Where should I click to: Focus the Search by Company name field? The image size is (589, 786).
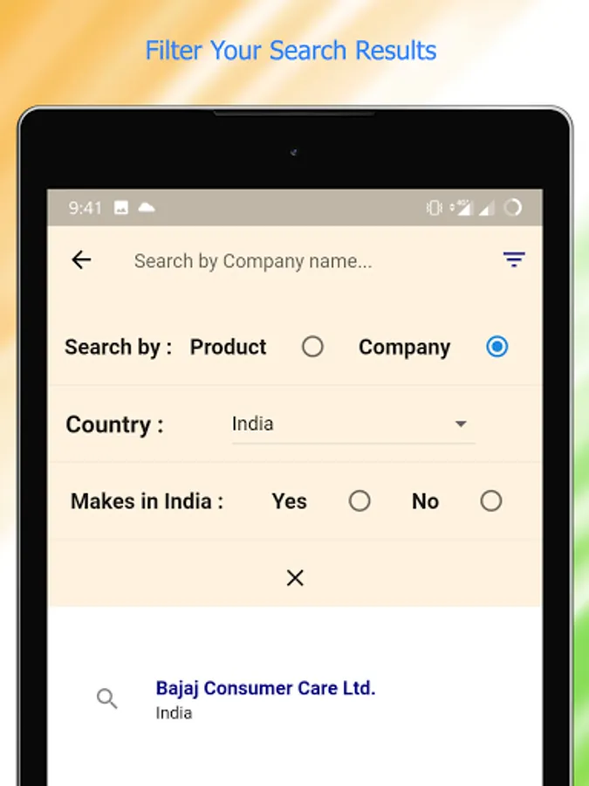pyautogui.click(x=253, y=261)
